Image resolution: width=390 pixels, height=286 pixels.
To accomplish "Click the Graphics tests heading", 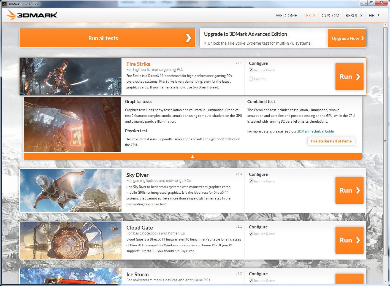I will (x=138, y=102).
